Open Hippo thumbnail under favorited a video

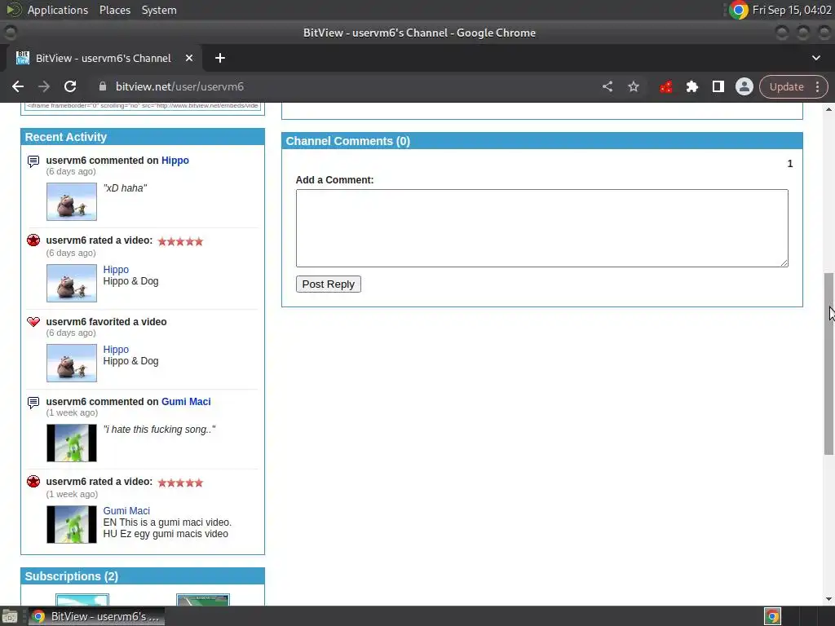(x=72, y=363)
